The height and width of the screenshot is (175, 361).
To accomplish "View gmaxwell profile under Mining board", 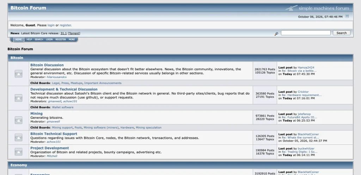I will coord(53,122).
